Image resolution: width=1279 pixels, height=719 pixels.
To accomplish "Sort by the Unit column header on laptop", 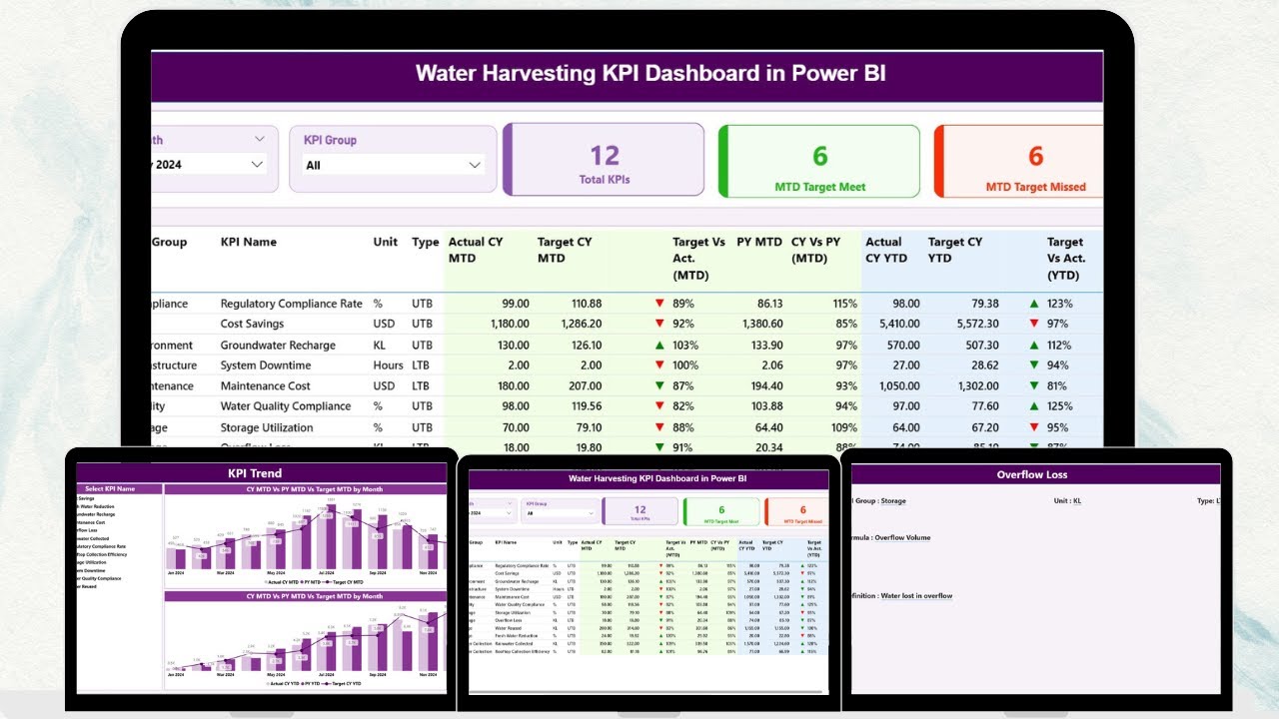I will [x=386, y=242].
